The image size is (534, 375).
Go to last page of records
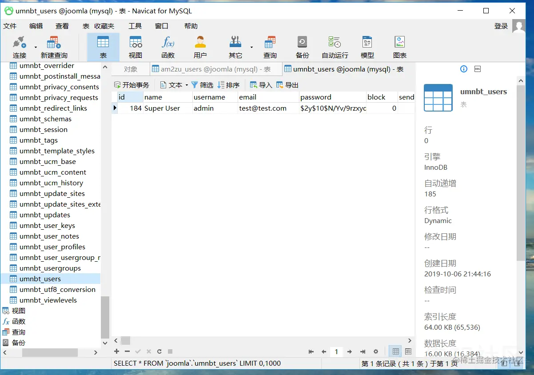coord(363,351)
